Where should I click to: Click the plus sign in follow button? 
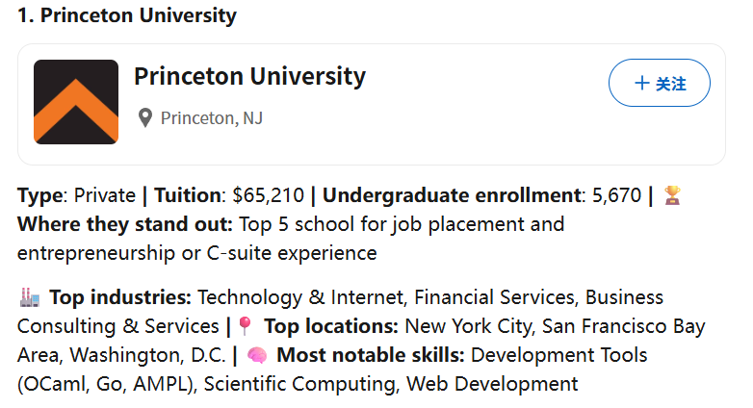click(x=642, y=83)
